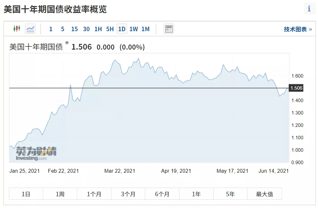Set chart interval to 1 minute

coord(51,29)
